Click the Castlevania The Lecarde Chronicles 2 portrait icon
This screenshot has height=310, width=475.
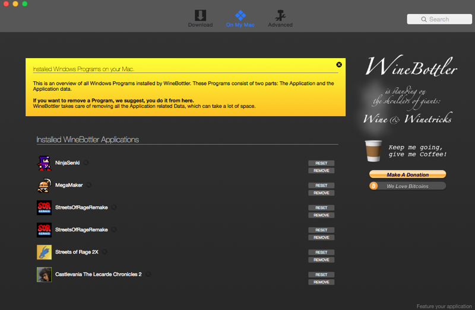coord(44,274)
